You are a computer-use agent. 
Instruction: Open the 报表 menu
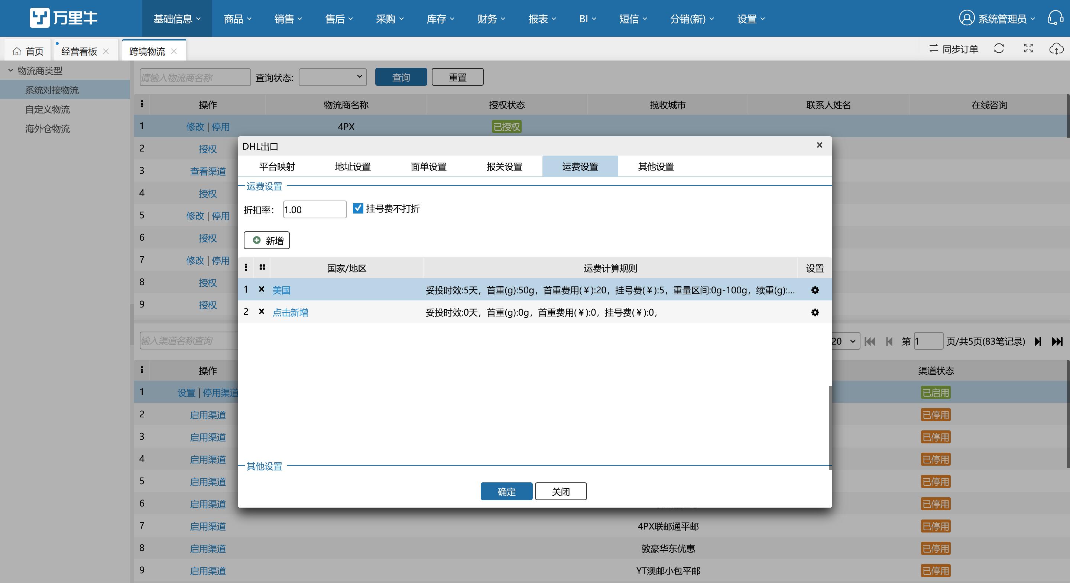click(x=542, y=19)
